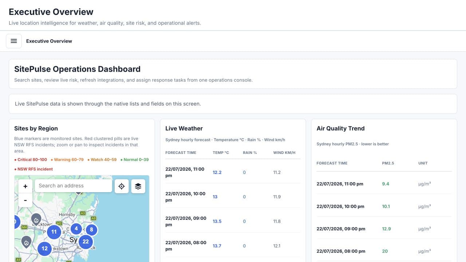466x262 pixels.
Task: Open the site cluster marker 22
Action: 86,241
